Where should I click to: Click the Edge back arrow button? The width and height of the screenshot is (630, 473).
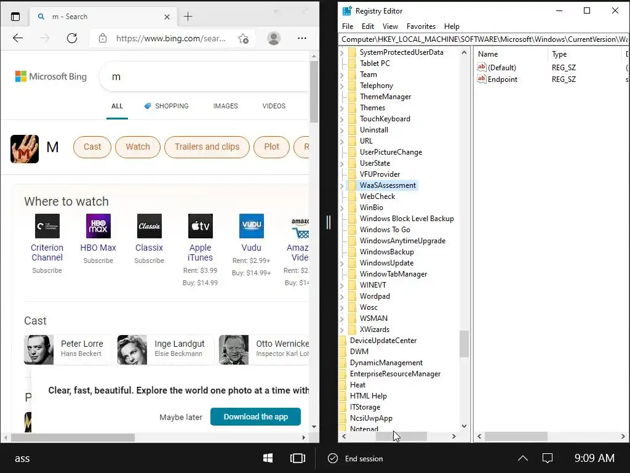click(x=18, y=38)
